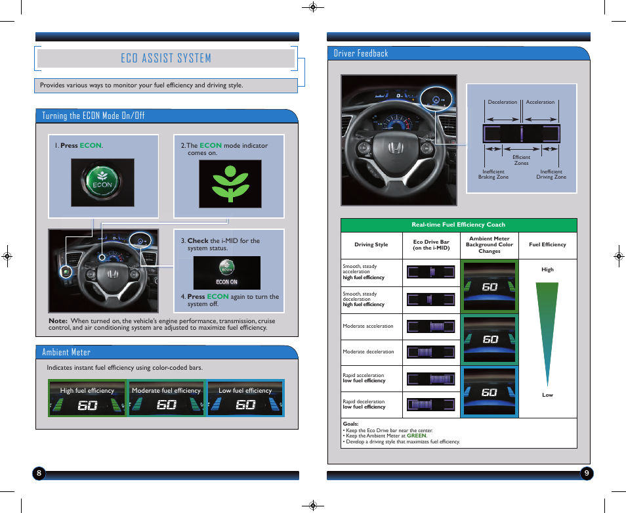This screenshot has width=626, height=513.
Task: Click Eco Drive bar for moderate deceleration
Action: click(x=430, y=352)
